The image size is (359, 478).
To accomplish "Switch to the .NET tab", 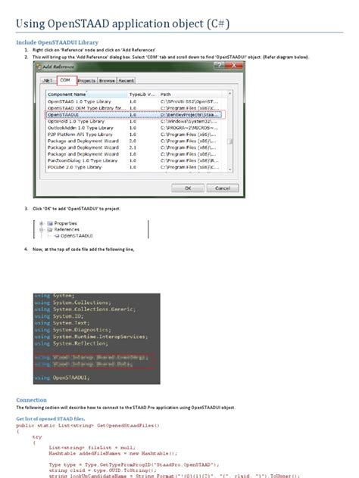I will point(48,80).
